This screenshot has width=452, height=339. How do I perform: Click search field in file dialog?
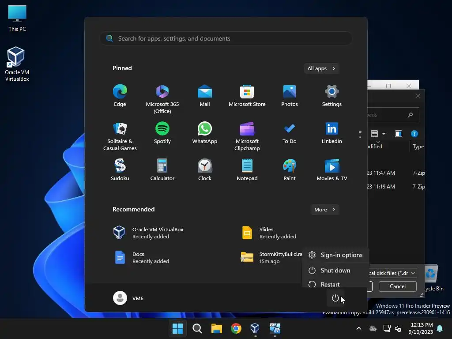393,115
